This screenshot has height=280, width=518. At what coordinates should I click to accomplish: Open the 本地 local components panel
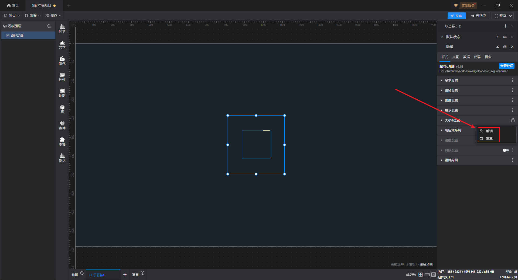[x=62, y=141]
